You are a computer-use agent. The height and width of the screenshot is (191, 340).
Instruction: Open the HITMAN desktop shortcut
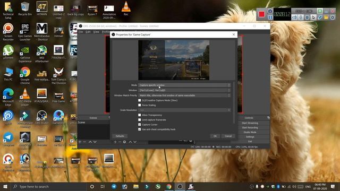[41, 8]
